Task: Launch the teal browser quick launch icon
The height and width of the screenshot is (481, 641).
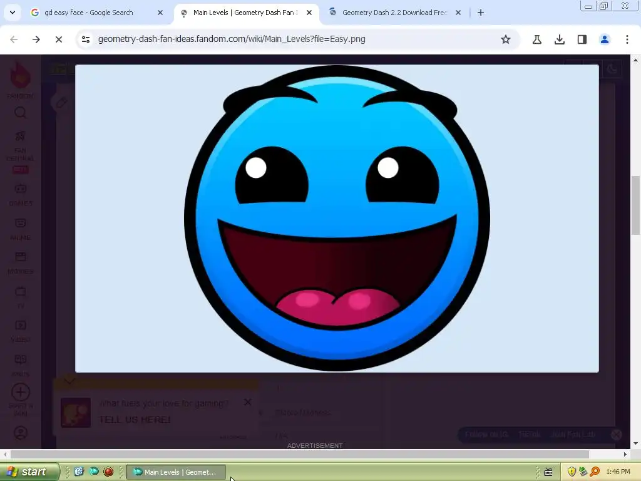Action: point(94,472)
